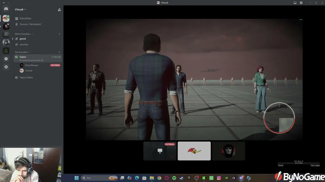Select the skull avatar participant tile
The height and width of the screenshot is (182, 325).
[x=229, y=151]
